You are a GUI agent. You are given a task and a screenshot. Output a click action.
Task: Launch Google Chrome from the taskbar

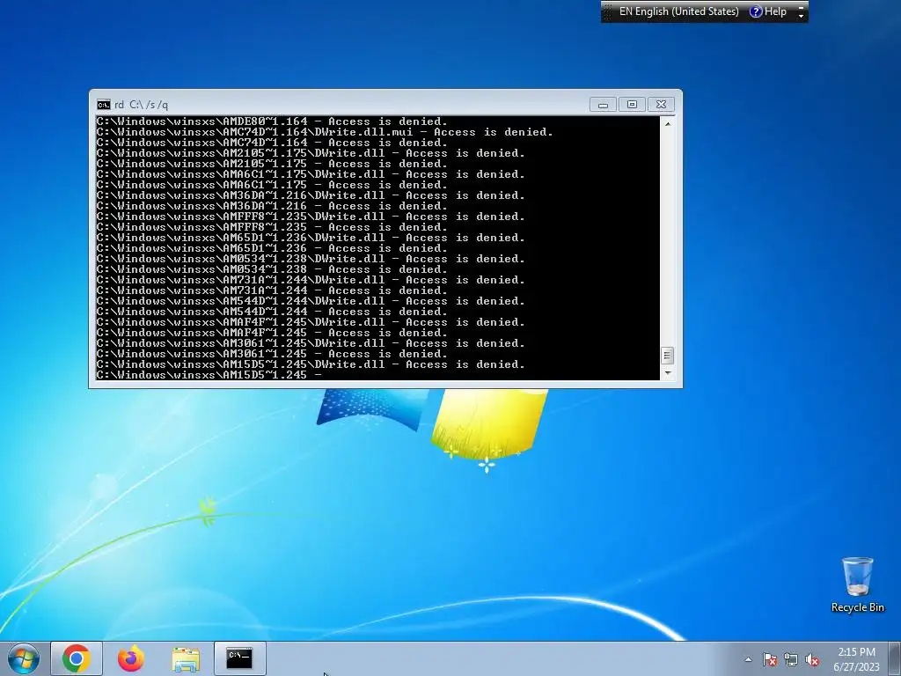(77, 658)
